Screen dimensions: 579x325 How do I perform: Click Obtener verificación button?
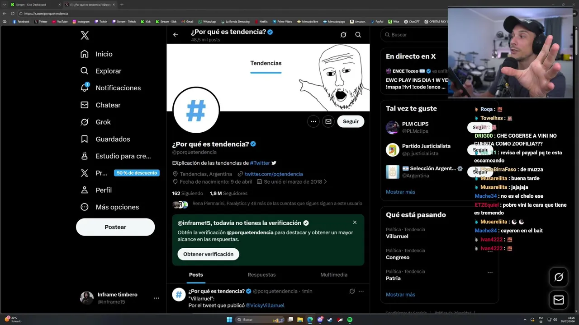tap(208, 254)
